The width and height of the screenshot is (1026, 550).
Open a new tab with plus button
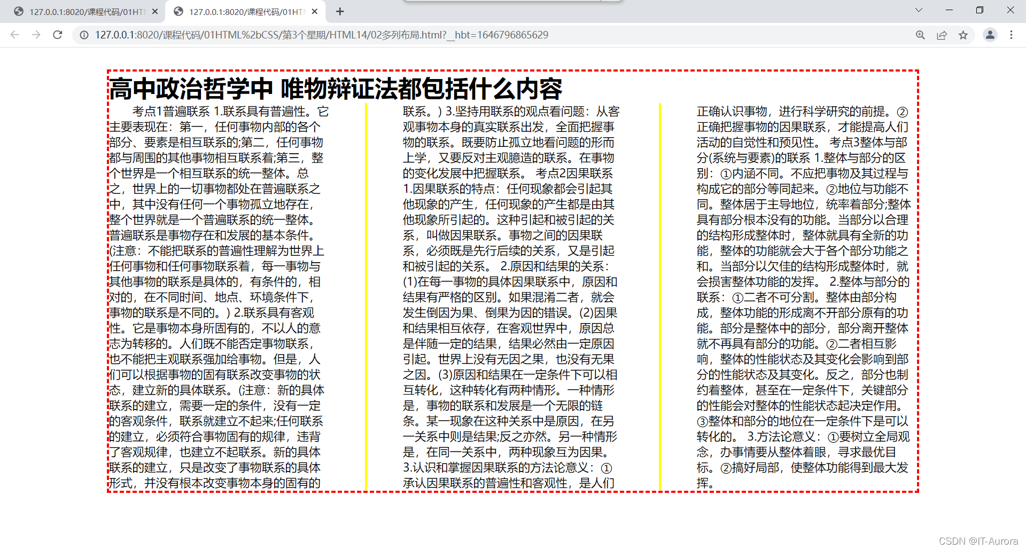click(340, 11)
